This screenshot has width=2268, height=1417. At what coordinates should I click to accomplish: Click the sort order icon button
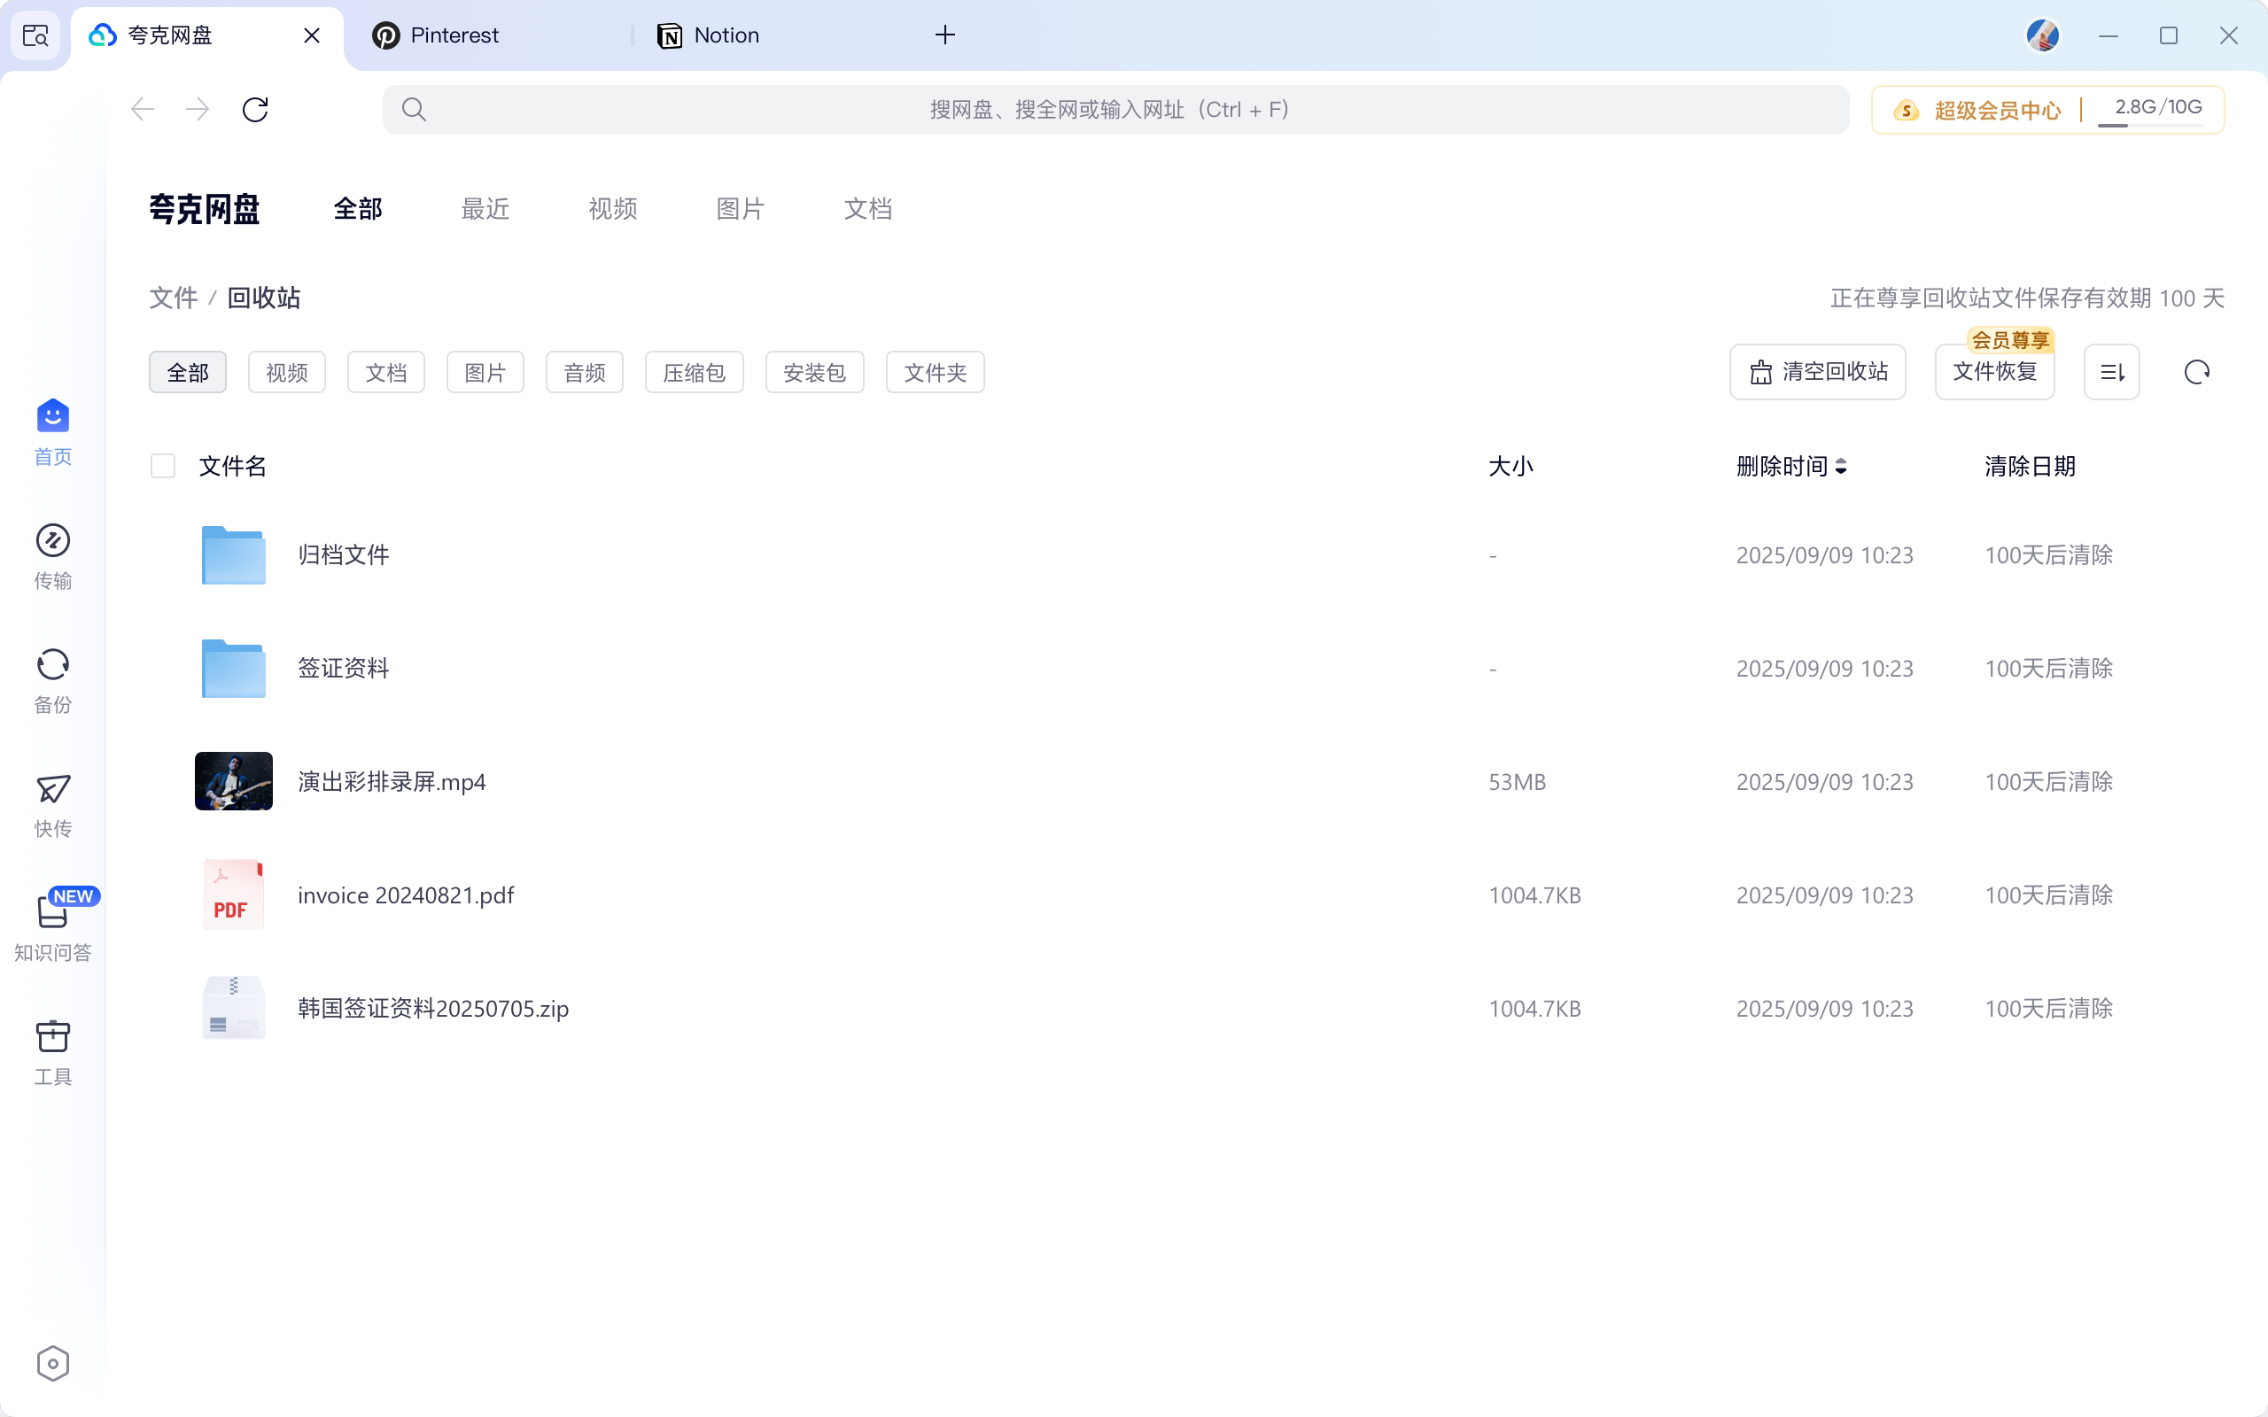[x=2111, y=372]
